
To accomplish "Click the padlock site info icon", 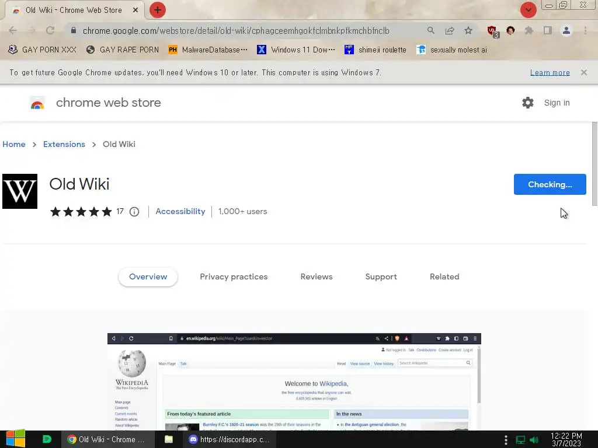I will click(x=74, y=30).
